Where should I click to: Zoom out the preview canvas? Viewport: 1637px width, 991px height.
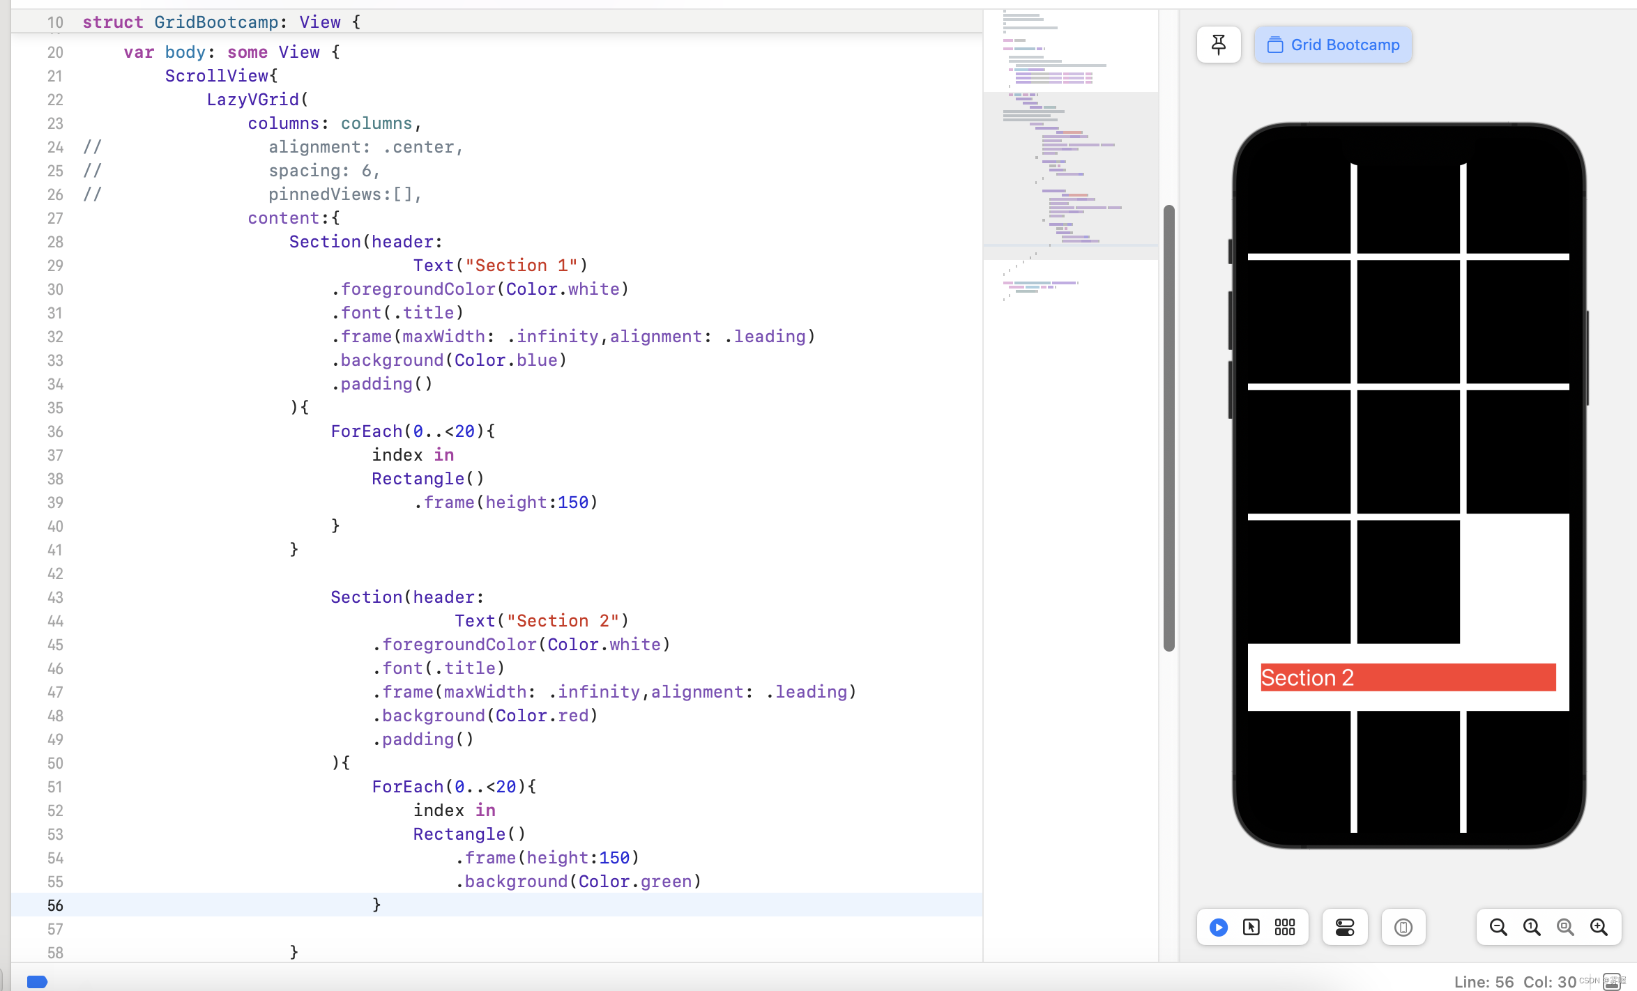(1498, 927)
